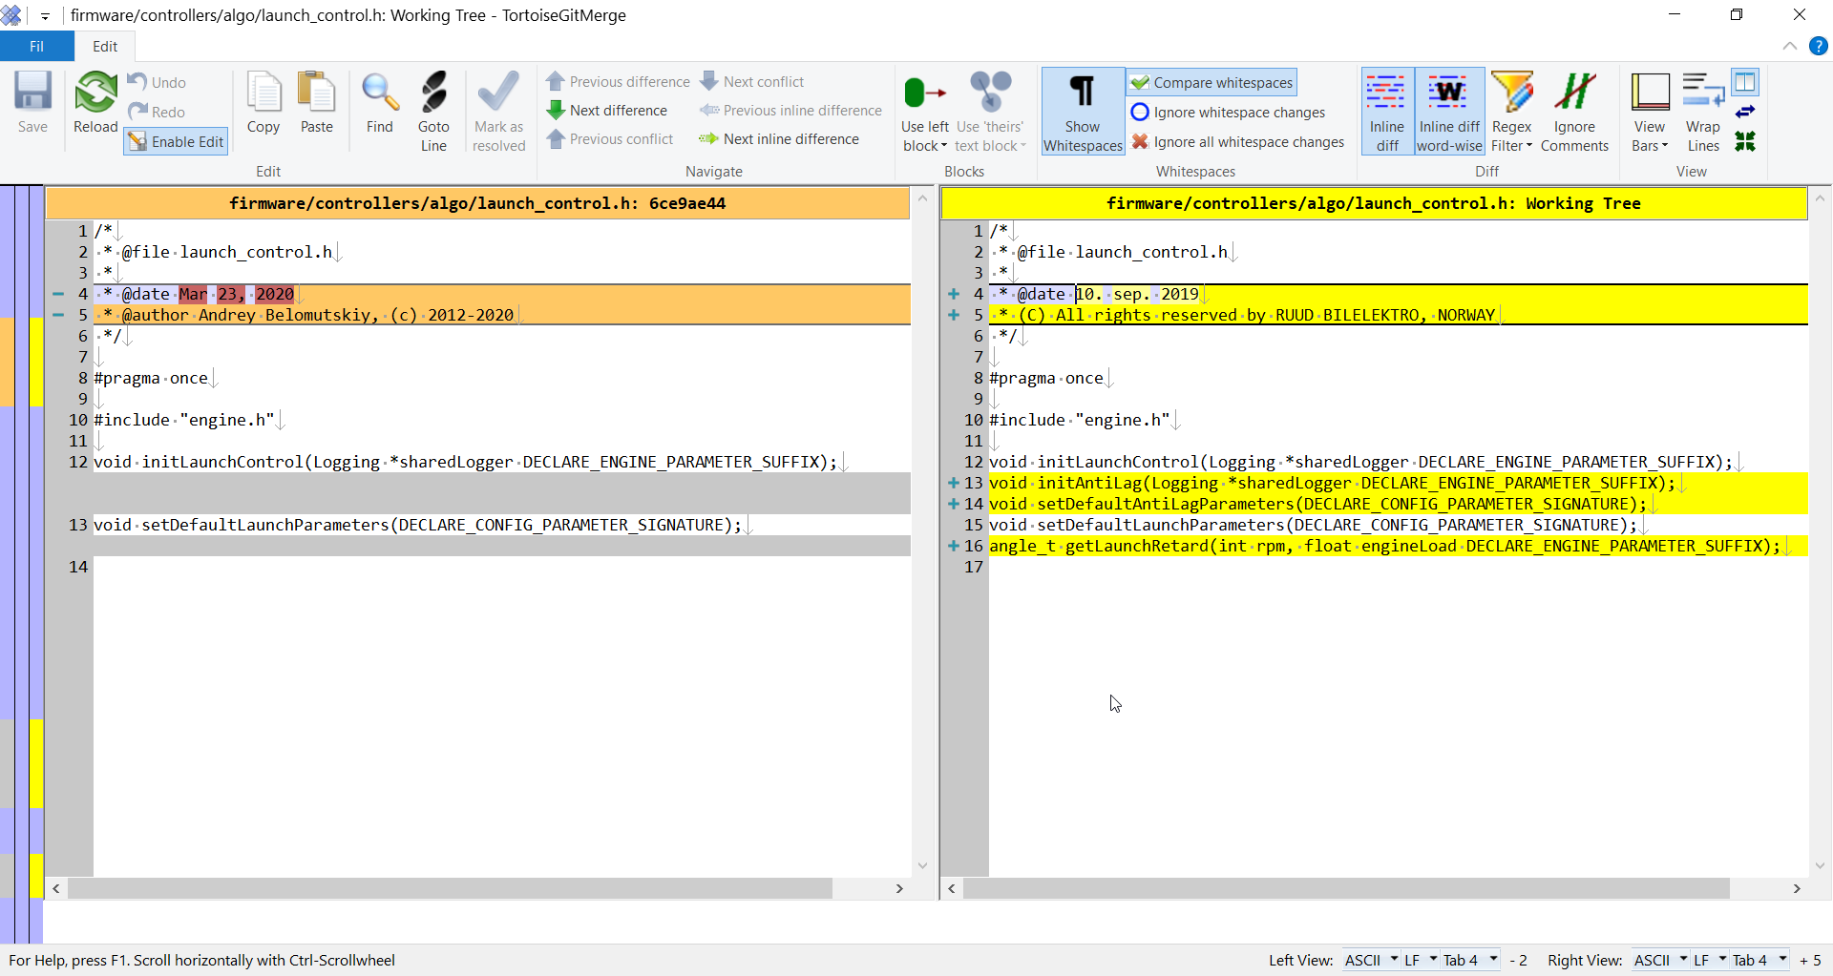Click Use left block icon
This screenshot has width=1833, height=976.
pyautogui.click(x=925, y=93)
